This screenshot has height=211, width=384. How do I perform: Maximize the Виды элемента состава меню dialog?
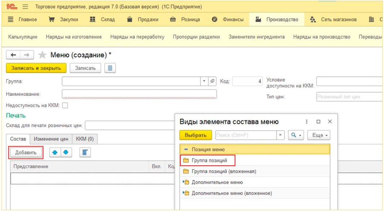click(318, 121)
